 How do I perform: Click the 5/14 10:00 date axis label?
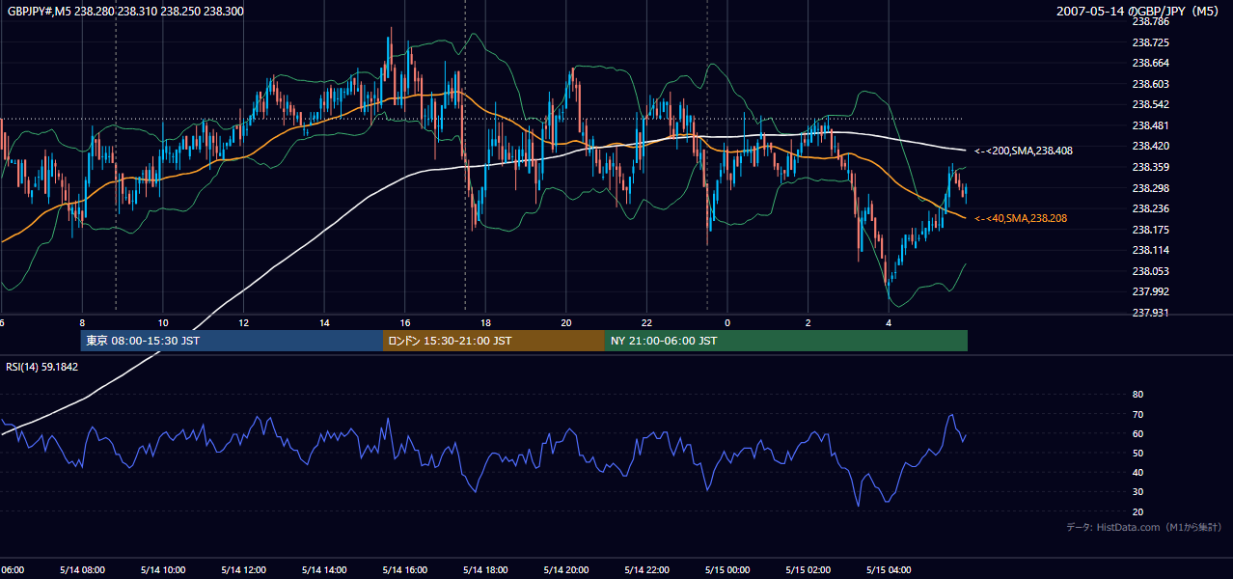tap(163, 569)
